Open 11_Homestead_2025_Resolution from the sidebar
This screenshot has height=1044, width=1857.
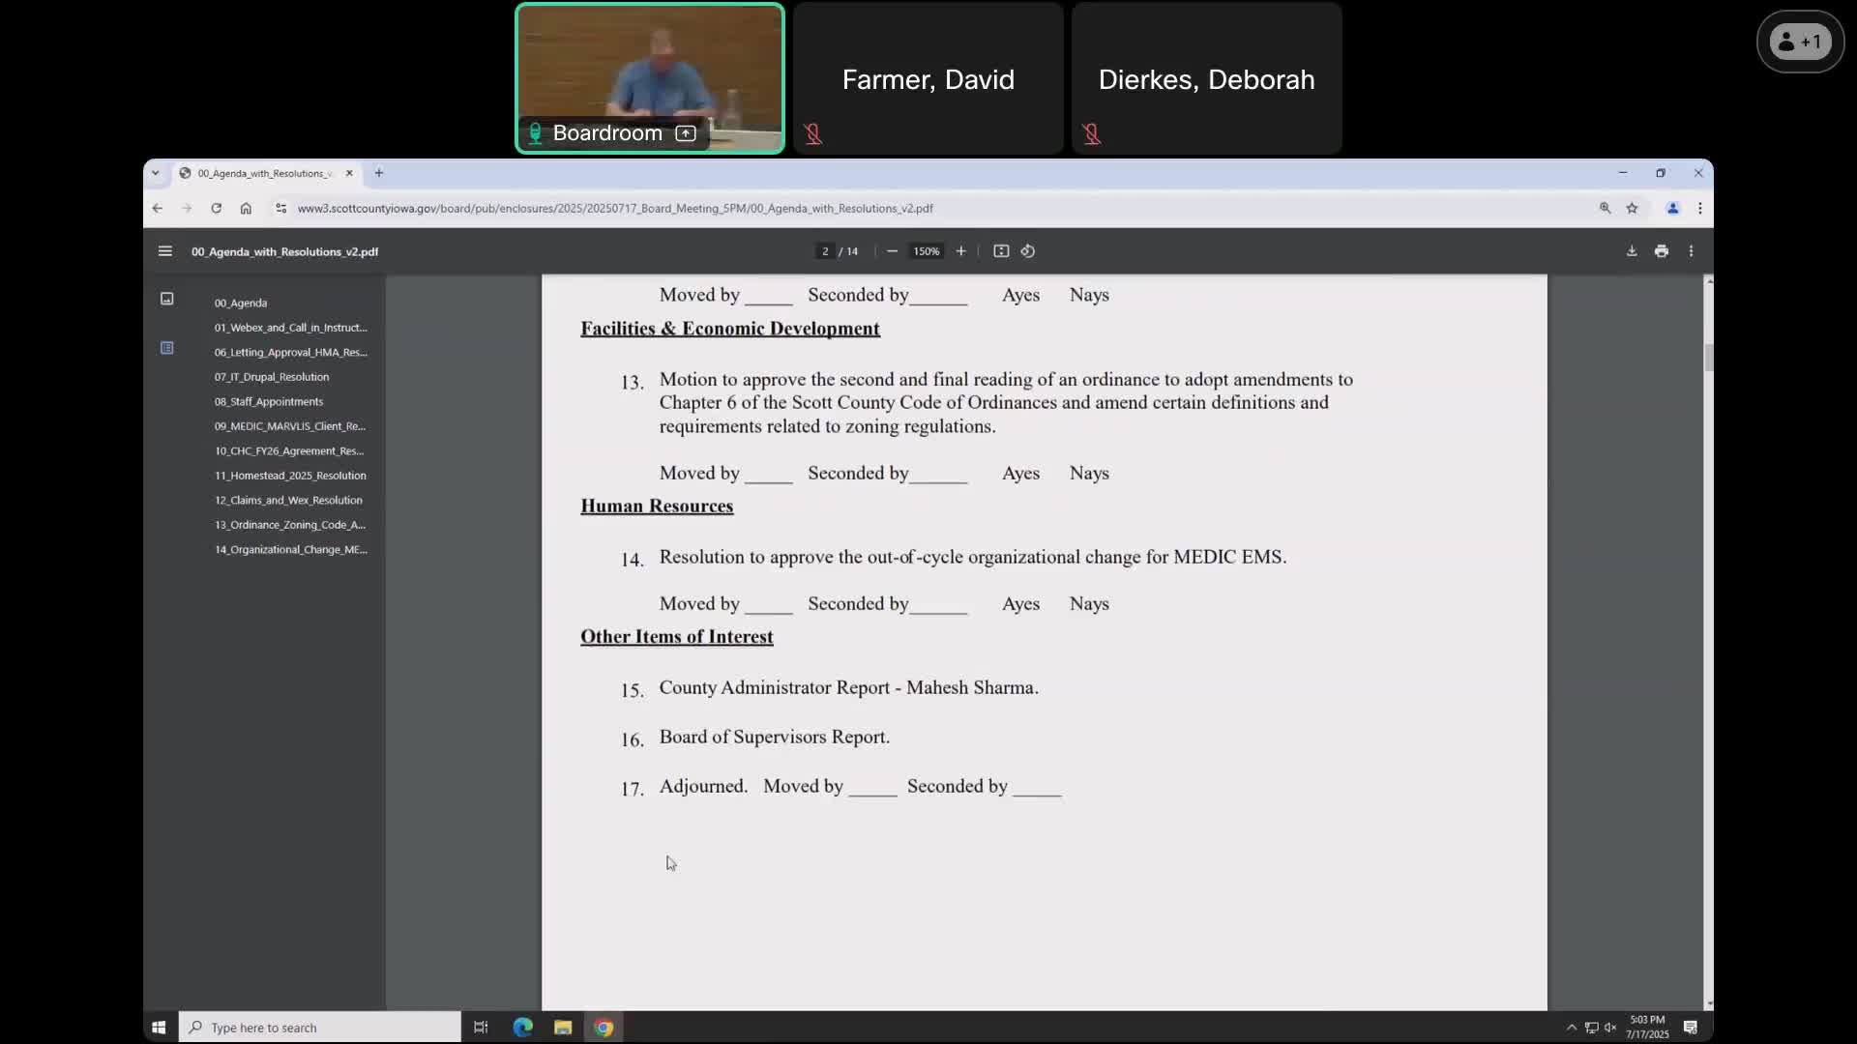289,476
